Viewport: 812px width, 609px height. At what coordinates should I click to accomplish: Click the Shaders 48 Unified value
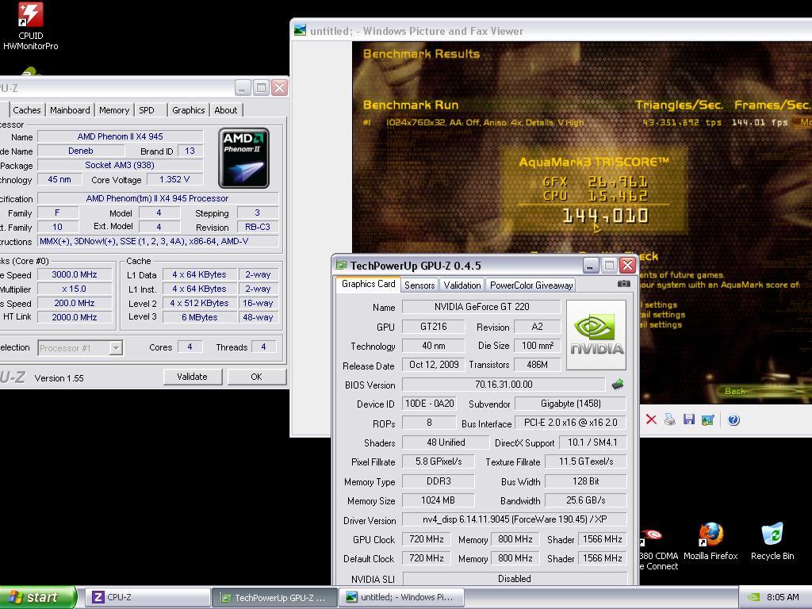click(446, 442)
